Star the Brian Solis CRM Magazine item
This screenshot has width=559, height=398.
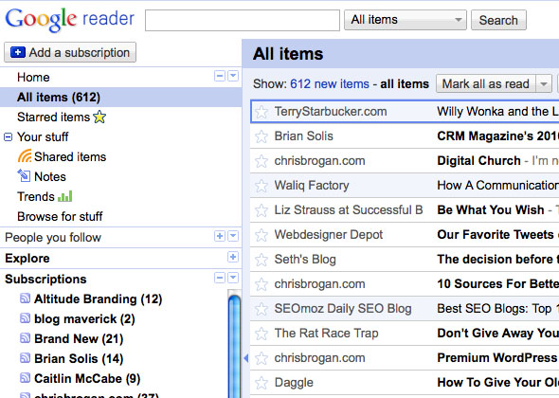(x=261, y=136)
